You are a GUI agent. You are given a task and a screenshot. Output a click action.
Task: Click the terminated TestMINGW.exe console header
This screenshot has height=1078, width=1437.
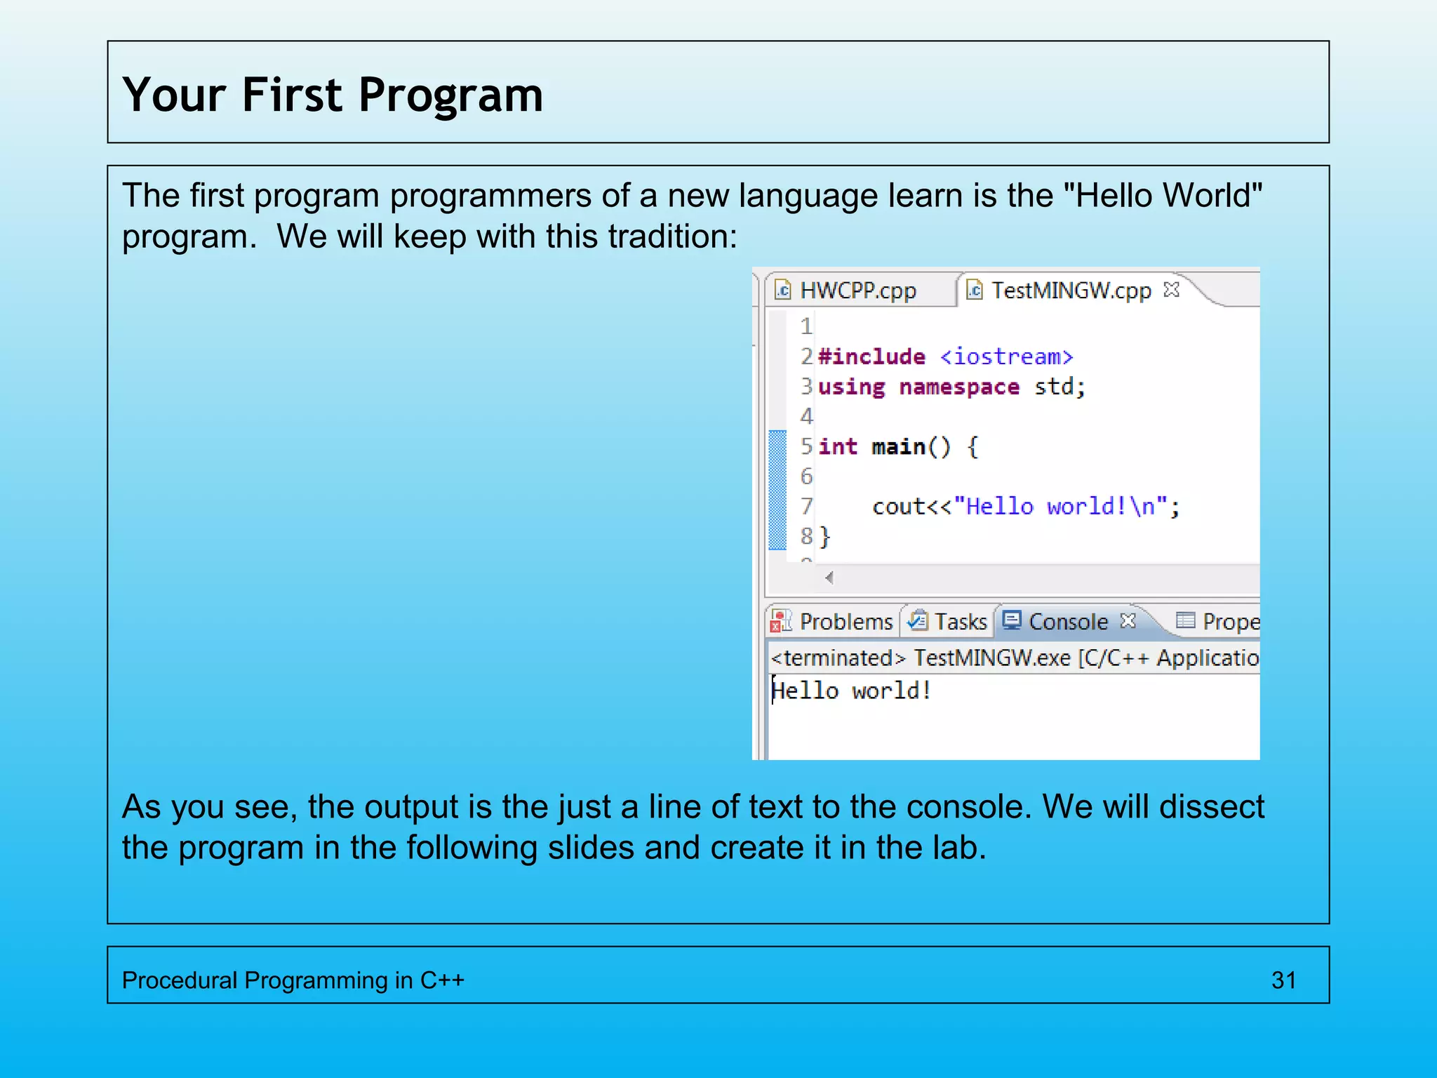[x=1015, y=658]
